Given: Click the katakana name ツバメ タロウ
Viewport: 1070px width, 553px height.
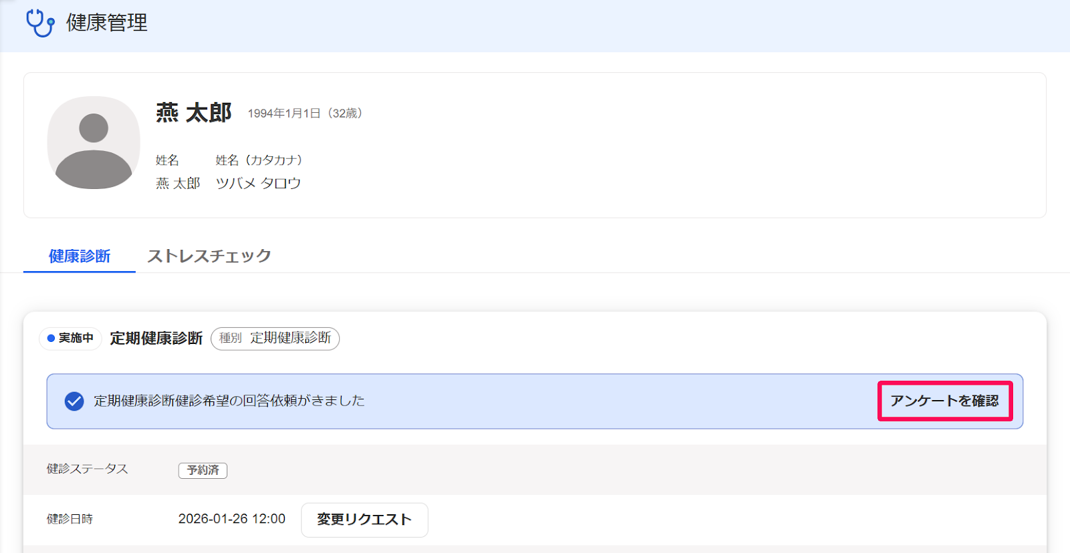Looking at the screenshot, I should pyautogui.click(x=258, y=183).
